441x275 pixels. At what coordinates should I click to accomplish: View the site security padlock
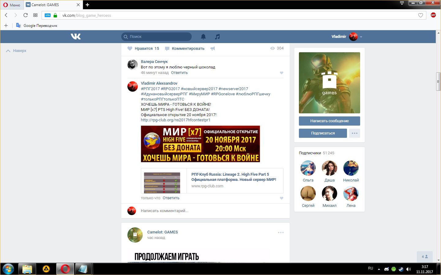55,15
